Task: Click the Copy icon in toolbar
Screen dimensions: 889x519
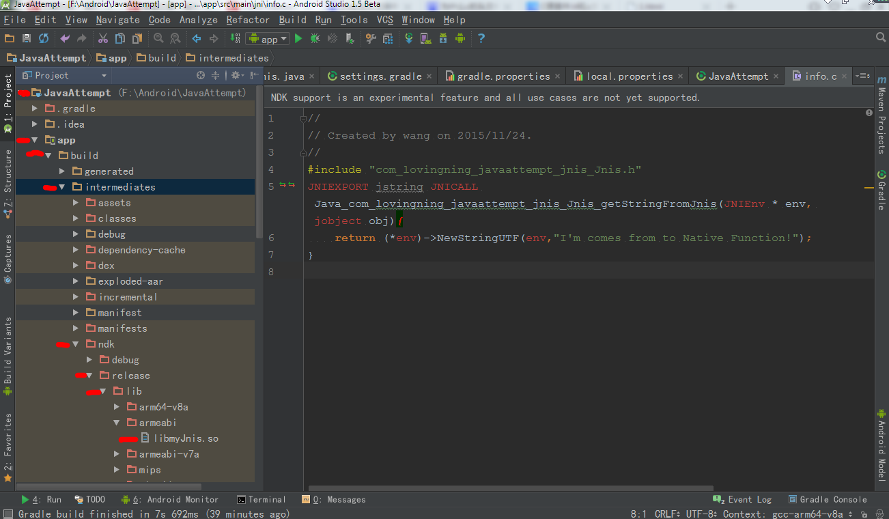Action: [120, 39]
